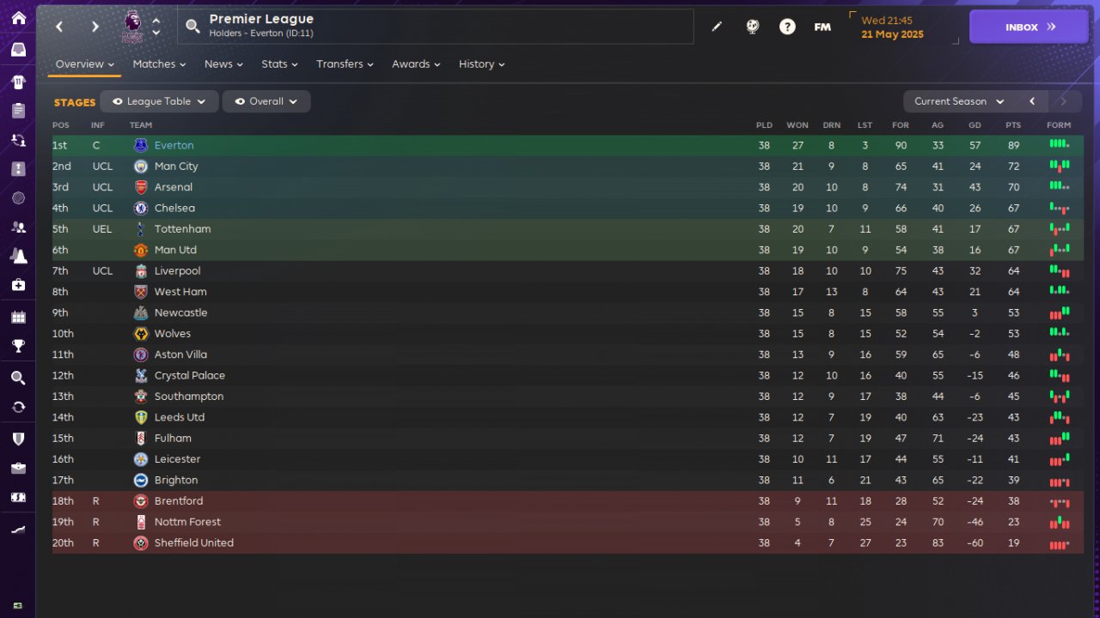This screenshot has height=618, width=1100.
Task: Go to the Home screen icon in the sidebar
Action: tap(18, 18)
